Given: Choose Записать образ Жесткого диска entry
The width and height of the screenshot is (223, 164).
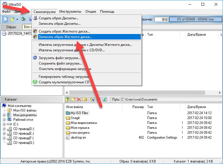Looking at the screenshot, I should (x=86, y=37).
